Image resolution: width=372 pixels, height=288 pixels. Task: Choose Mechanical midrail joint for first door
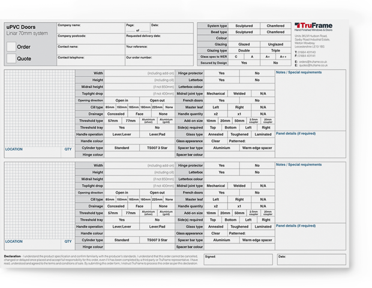pos(215,93)
